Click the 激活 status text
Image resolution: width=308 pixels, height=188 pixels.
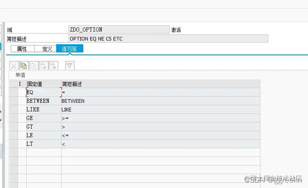click(176, 30)
